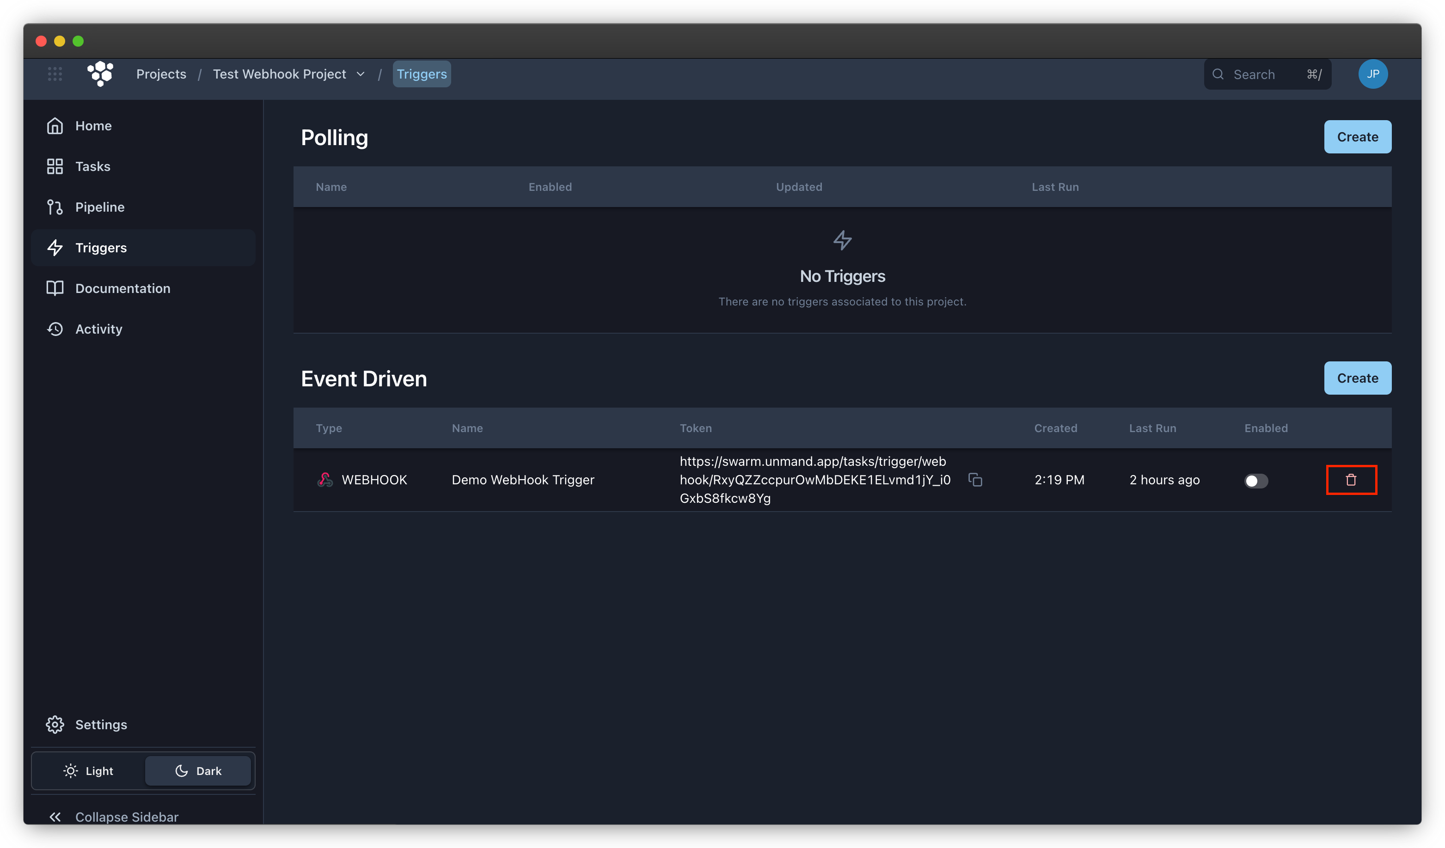Screen dimensions: 1445x848
Task: Open Pipeline from the sidebar
Action: 99,207
